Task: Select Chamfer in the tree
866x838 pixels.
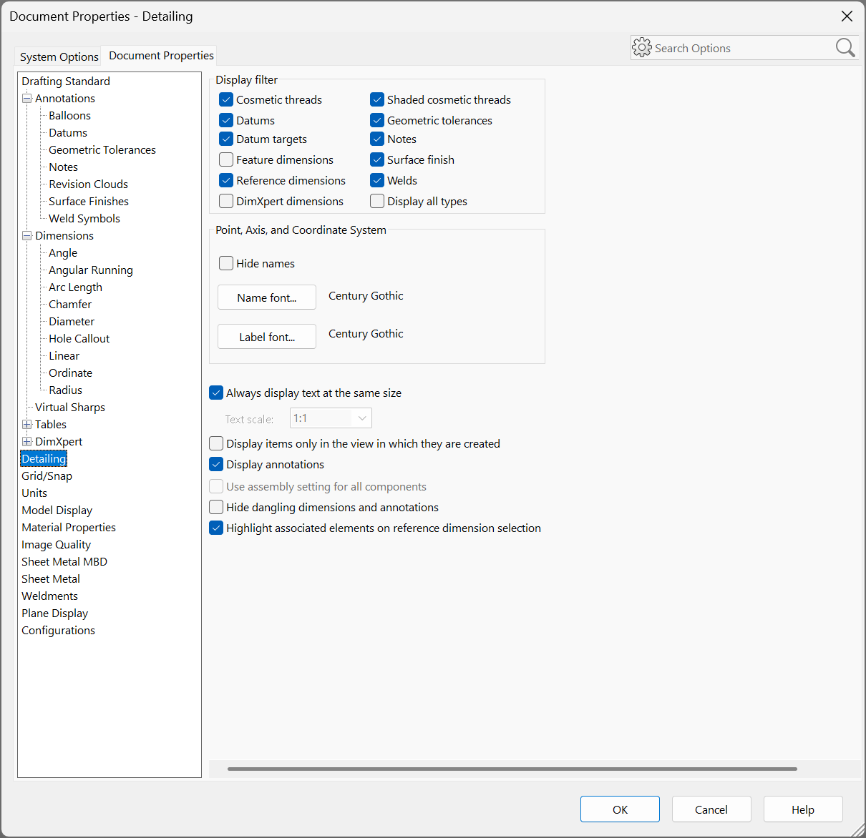Action: pyautogui.click(x=70, y=305)
